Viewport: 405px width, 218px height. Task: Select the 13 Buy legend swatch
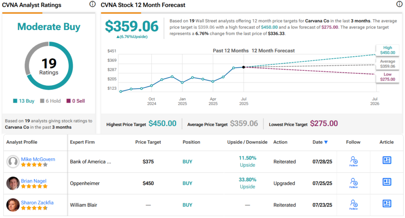pyautogui.click(x=15, y=101)
